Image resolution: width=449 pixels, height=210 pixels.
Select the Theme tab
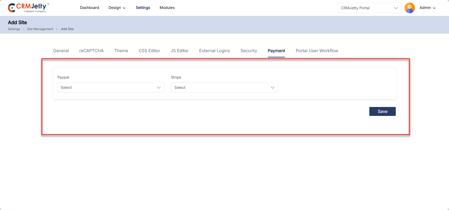[121, 51]
